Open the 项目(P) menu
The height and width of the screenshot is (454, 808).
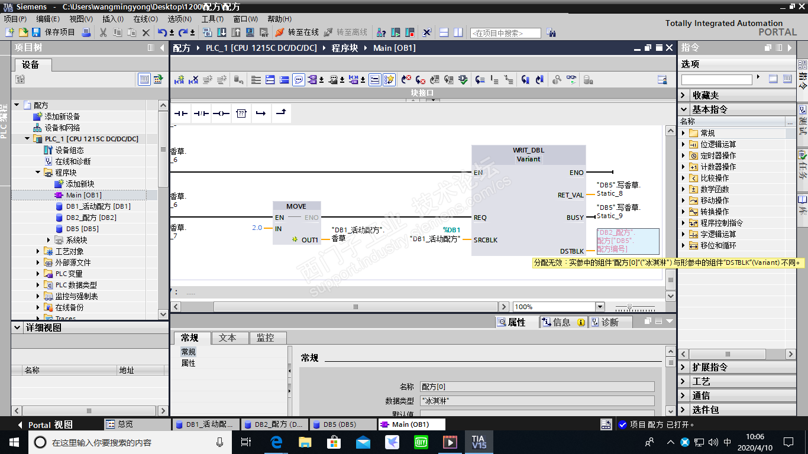pyautogui.click(x=15, y=19)
